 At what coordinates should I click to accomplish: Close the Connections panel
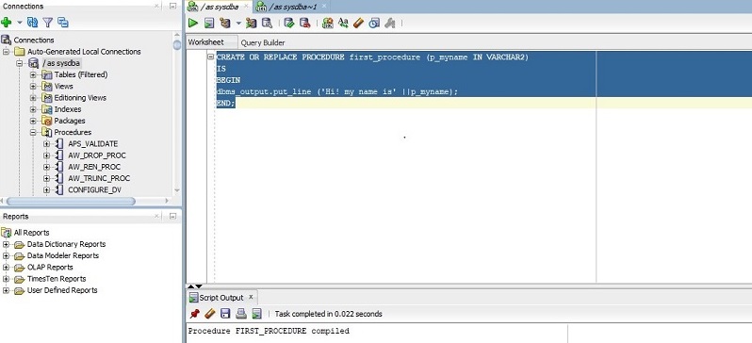point(156,7)
